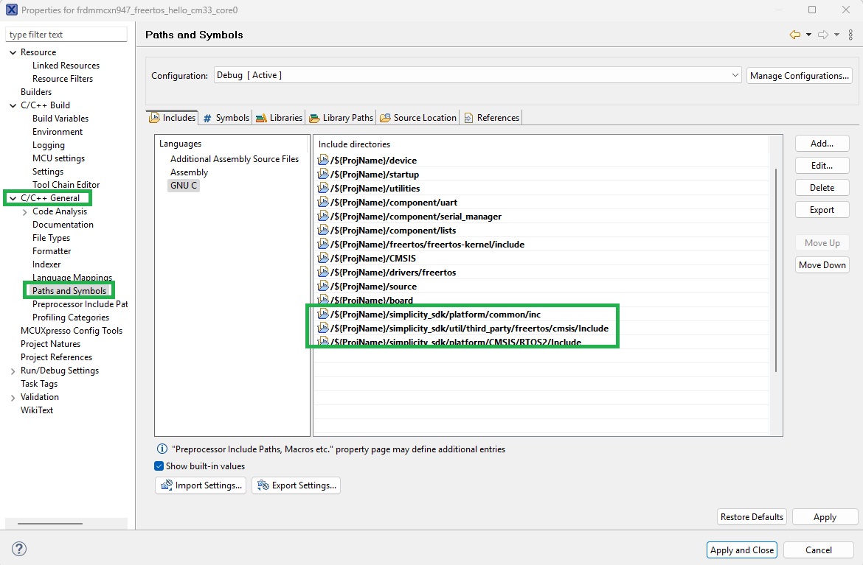Screen dimensions: 863x565
Task: Click the Import Settings icon
Action: [x=166, y=485]
